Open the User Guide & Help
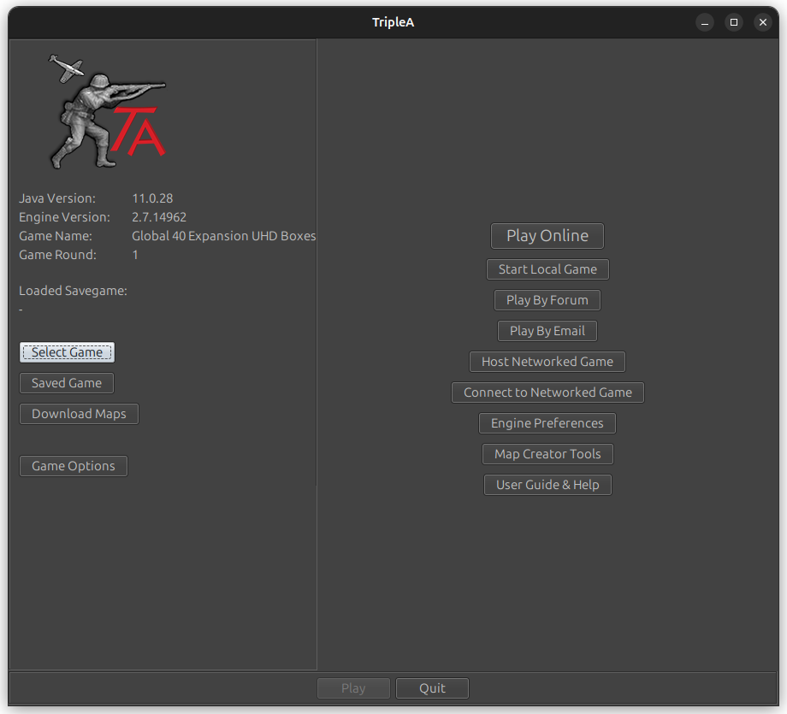787x714 pixels. click(x=547, y=484)
